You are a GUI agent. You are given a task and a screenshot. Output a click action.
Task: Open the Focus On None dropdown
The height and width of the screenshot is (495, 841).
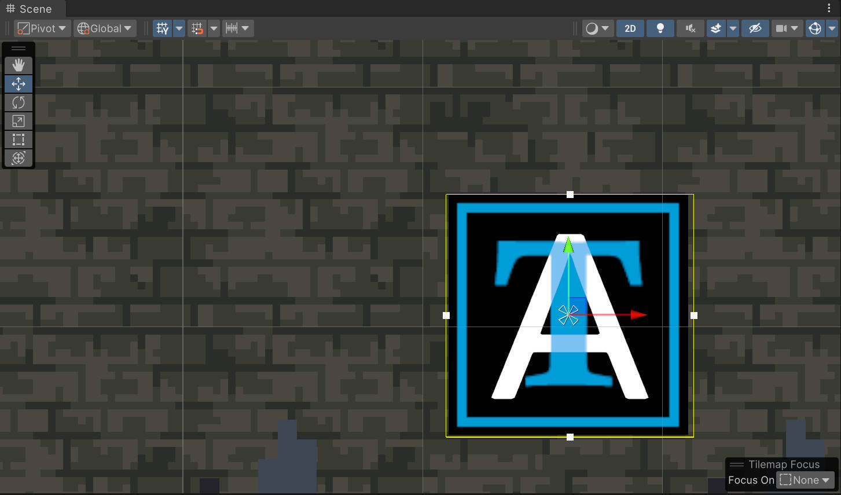point(805,480)
